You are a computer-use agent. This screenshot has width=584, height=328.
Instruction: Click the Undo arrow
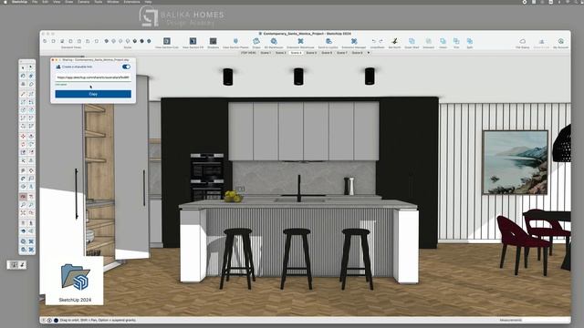coord(374,41)
